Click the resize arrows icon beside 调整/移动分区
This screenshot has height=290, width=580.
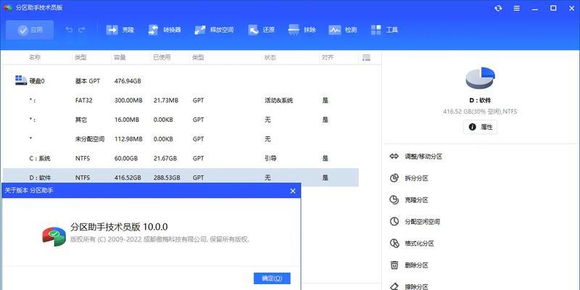394,157
